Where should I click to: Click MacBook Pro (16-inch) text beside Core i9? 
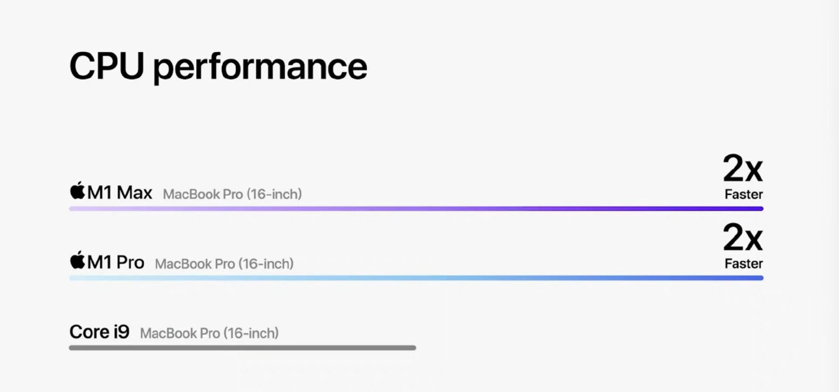pos(209,334)
